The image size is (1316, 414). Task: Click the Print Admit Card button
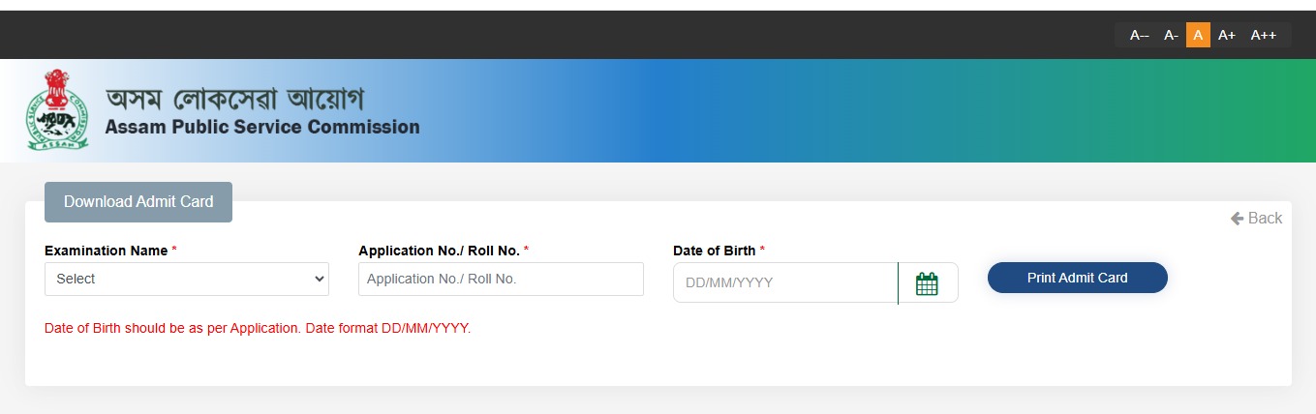pyautogui.click(x=1078, y=278)
